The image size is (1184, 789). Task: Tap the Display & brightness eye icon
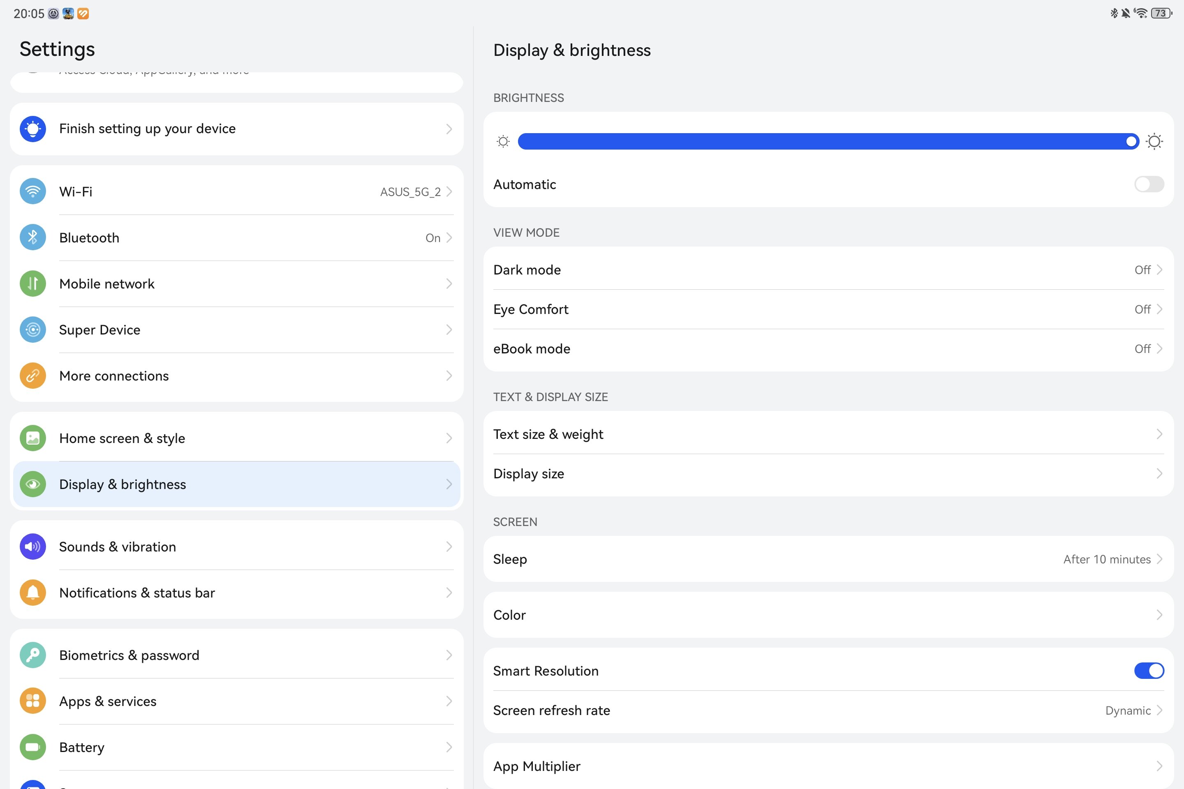click(x=33, y=484)
